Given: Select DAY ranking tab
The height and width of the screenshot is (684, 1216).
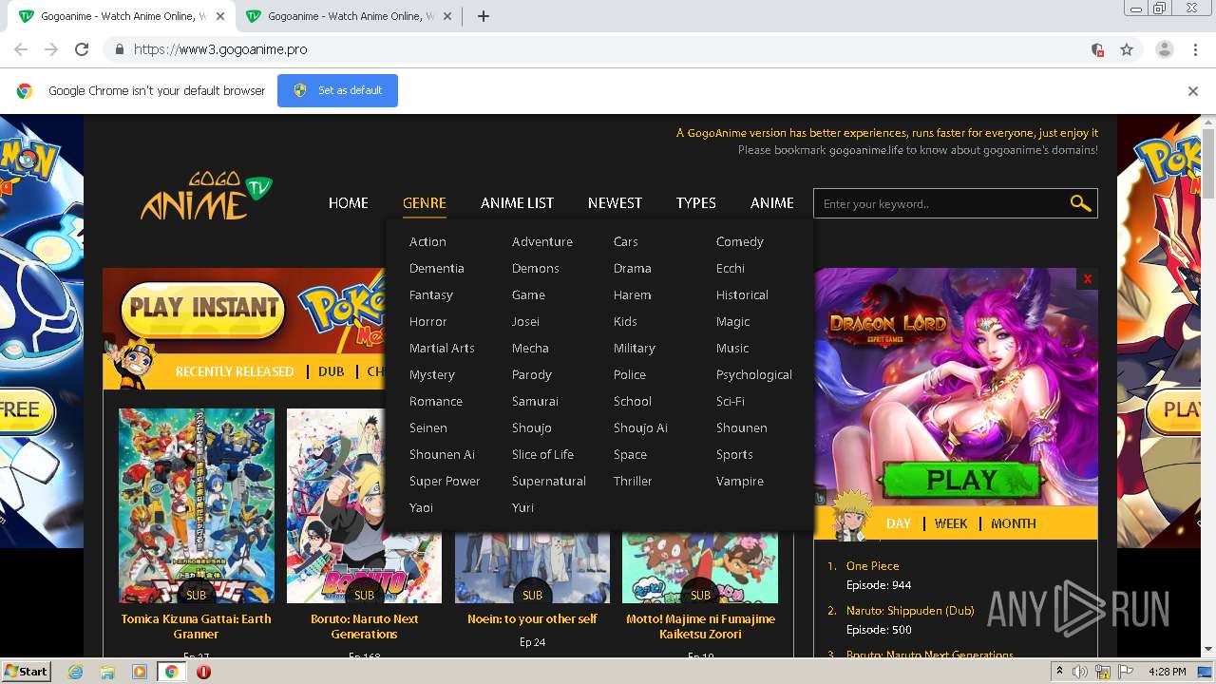Looking at the screenshot, I should coord(898,523).
